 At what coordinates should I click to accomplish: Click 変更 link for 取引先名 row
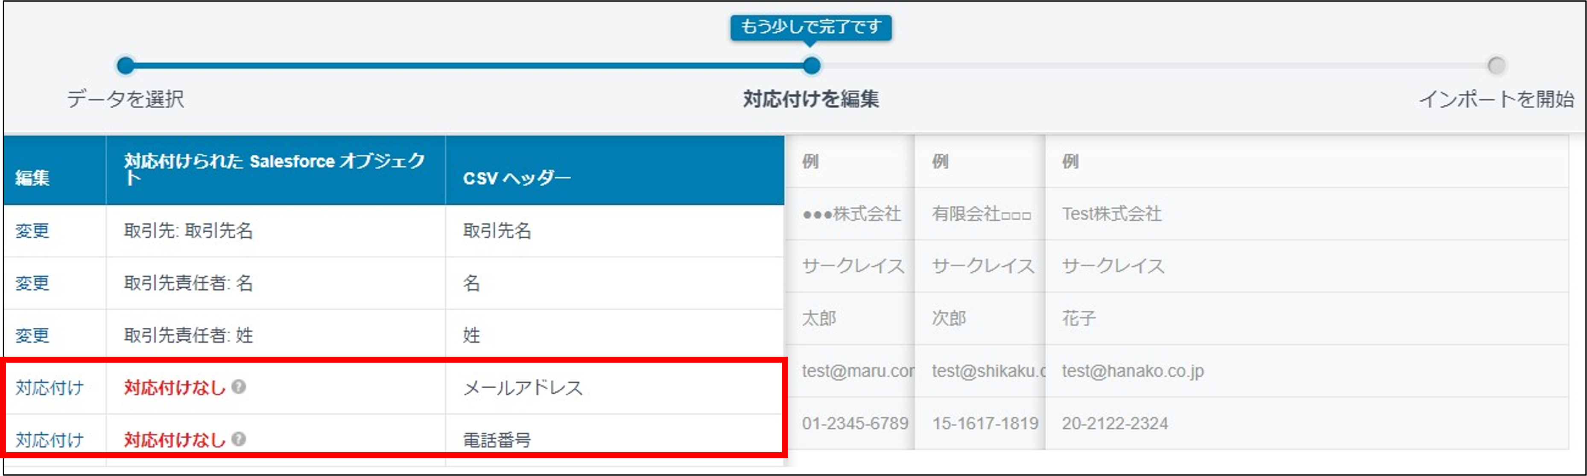pyautogui.click(x=32, y=231)
